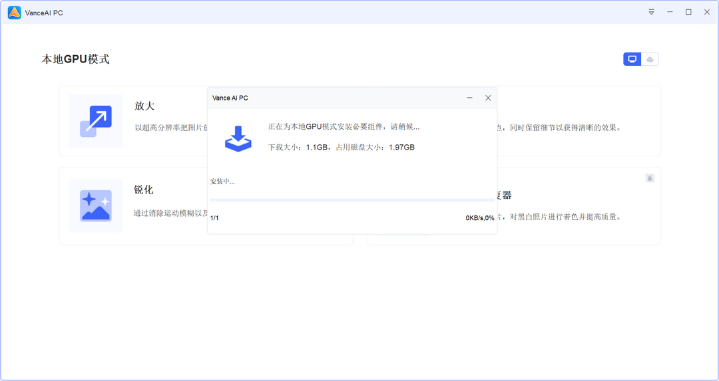
Task: Click the download size 1.1GB text line
Action: (341, 148)
